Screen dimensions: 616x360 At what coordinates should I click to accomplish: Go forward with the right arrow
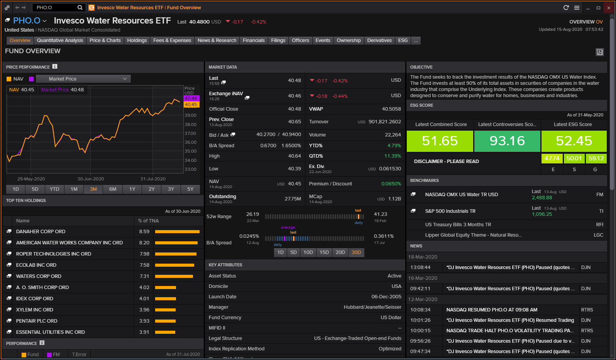[x=24, y=7]
